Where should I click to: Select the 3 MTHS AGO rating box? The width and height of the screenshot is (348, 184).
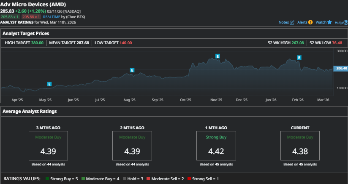48,146
